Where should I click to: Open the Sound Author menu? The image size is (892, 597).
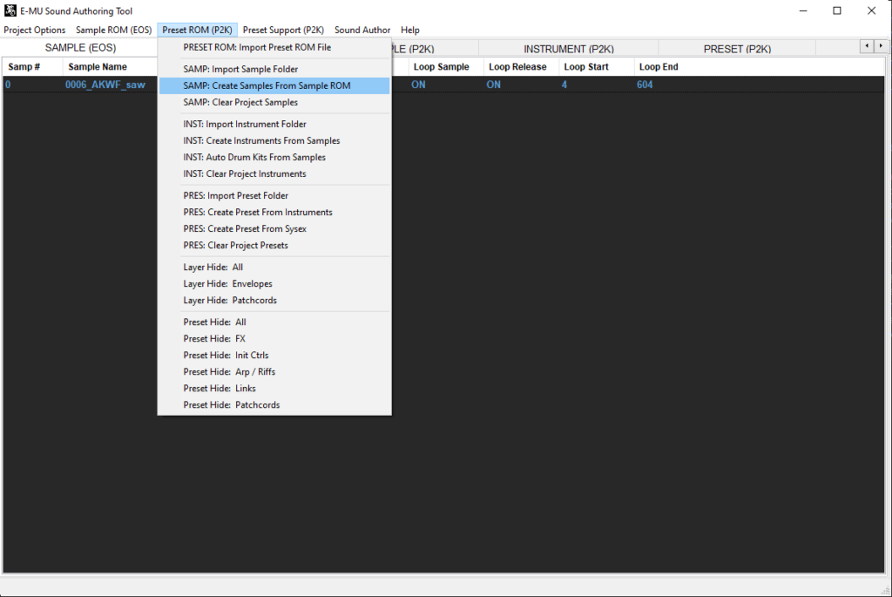coord(362,31)
